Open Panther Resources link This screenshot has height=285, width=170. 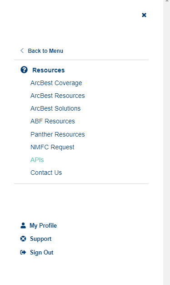58,134
